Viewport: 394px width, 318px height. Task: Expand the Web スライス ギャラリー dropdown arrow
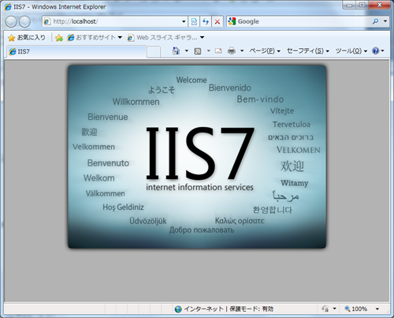(203, 38)
